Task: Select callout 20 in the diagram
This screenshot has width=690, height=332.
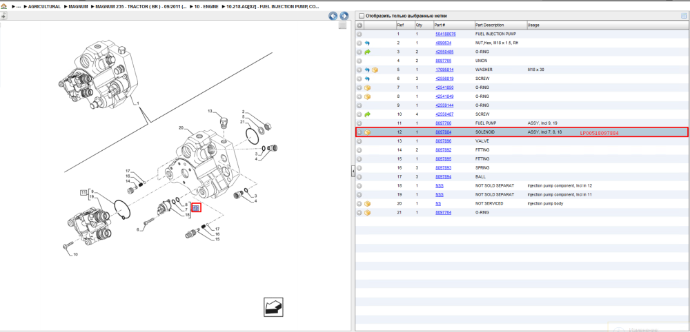Action: pyautogui.click(x=180, y=128)
